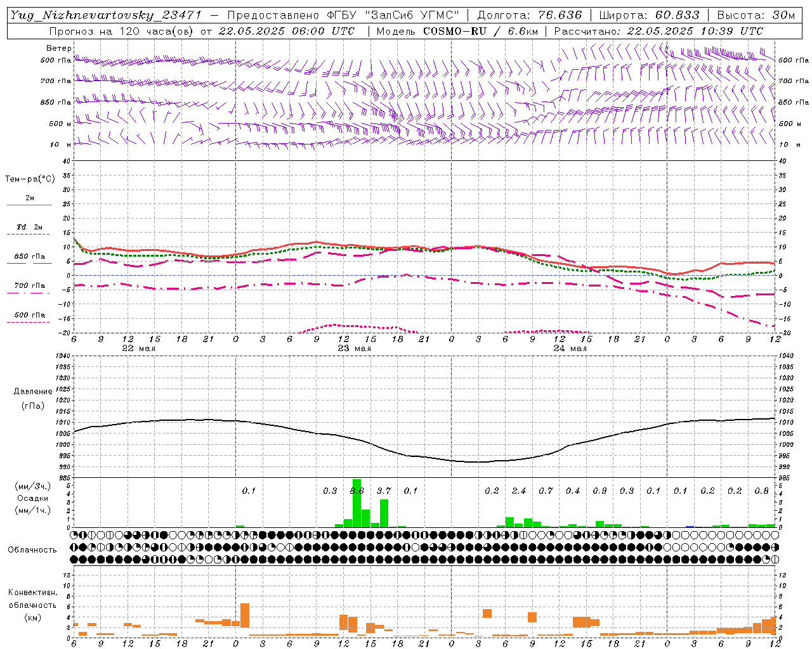Click the Облачность cloud cover label
Viewport: 812px width, 649px height.
[x=32, y=550]
